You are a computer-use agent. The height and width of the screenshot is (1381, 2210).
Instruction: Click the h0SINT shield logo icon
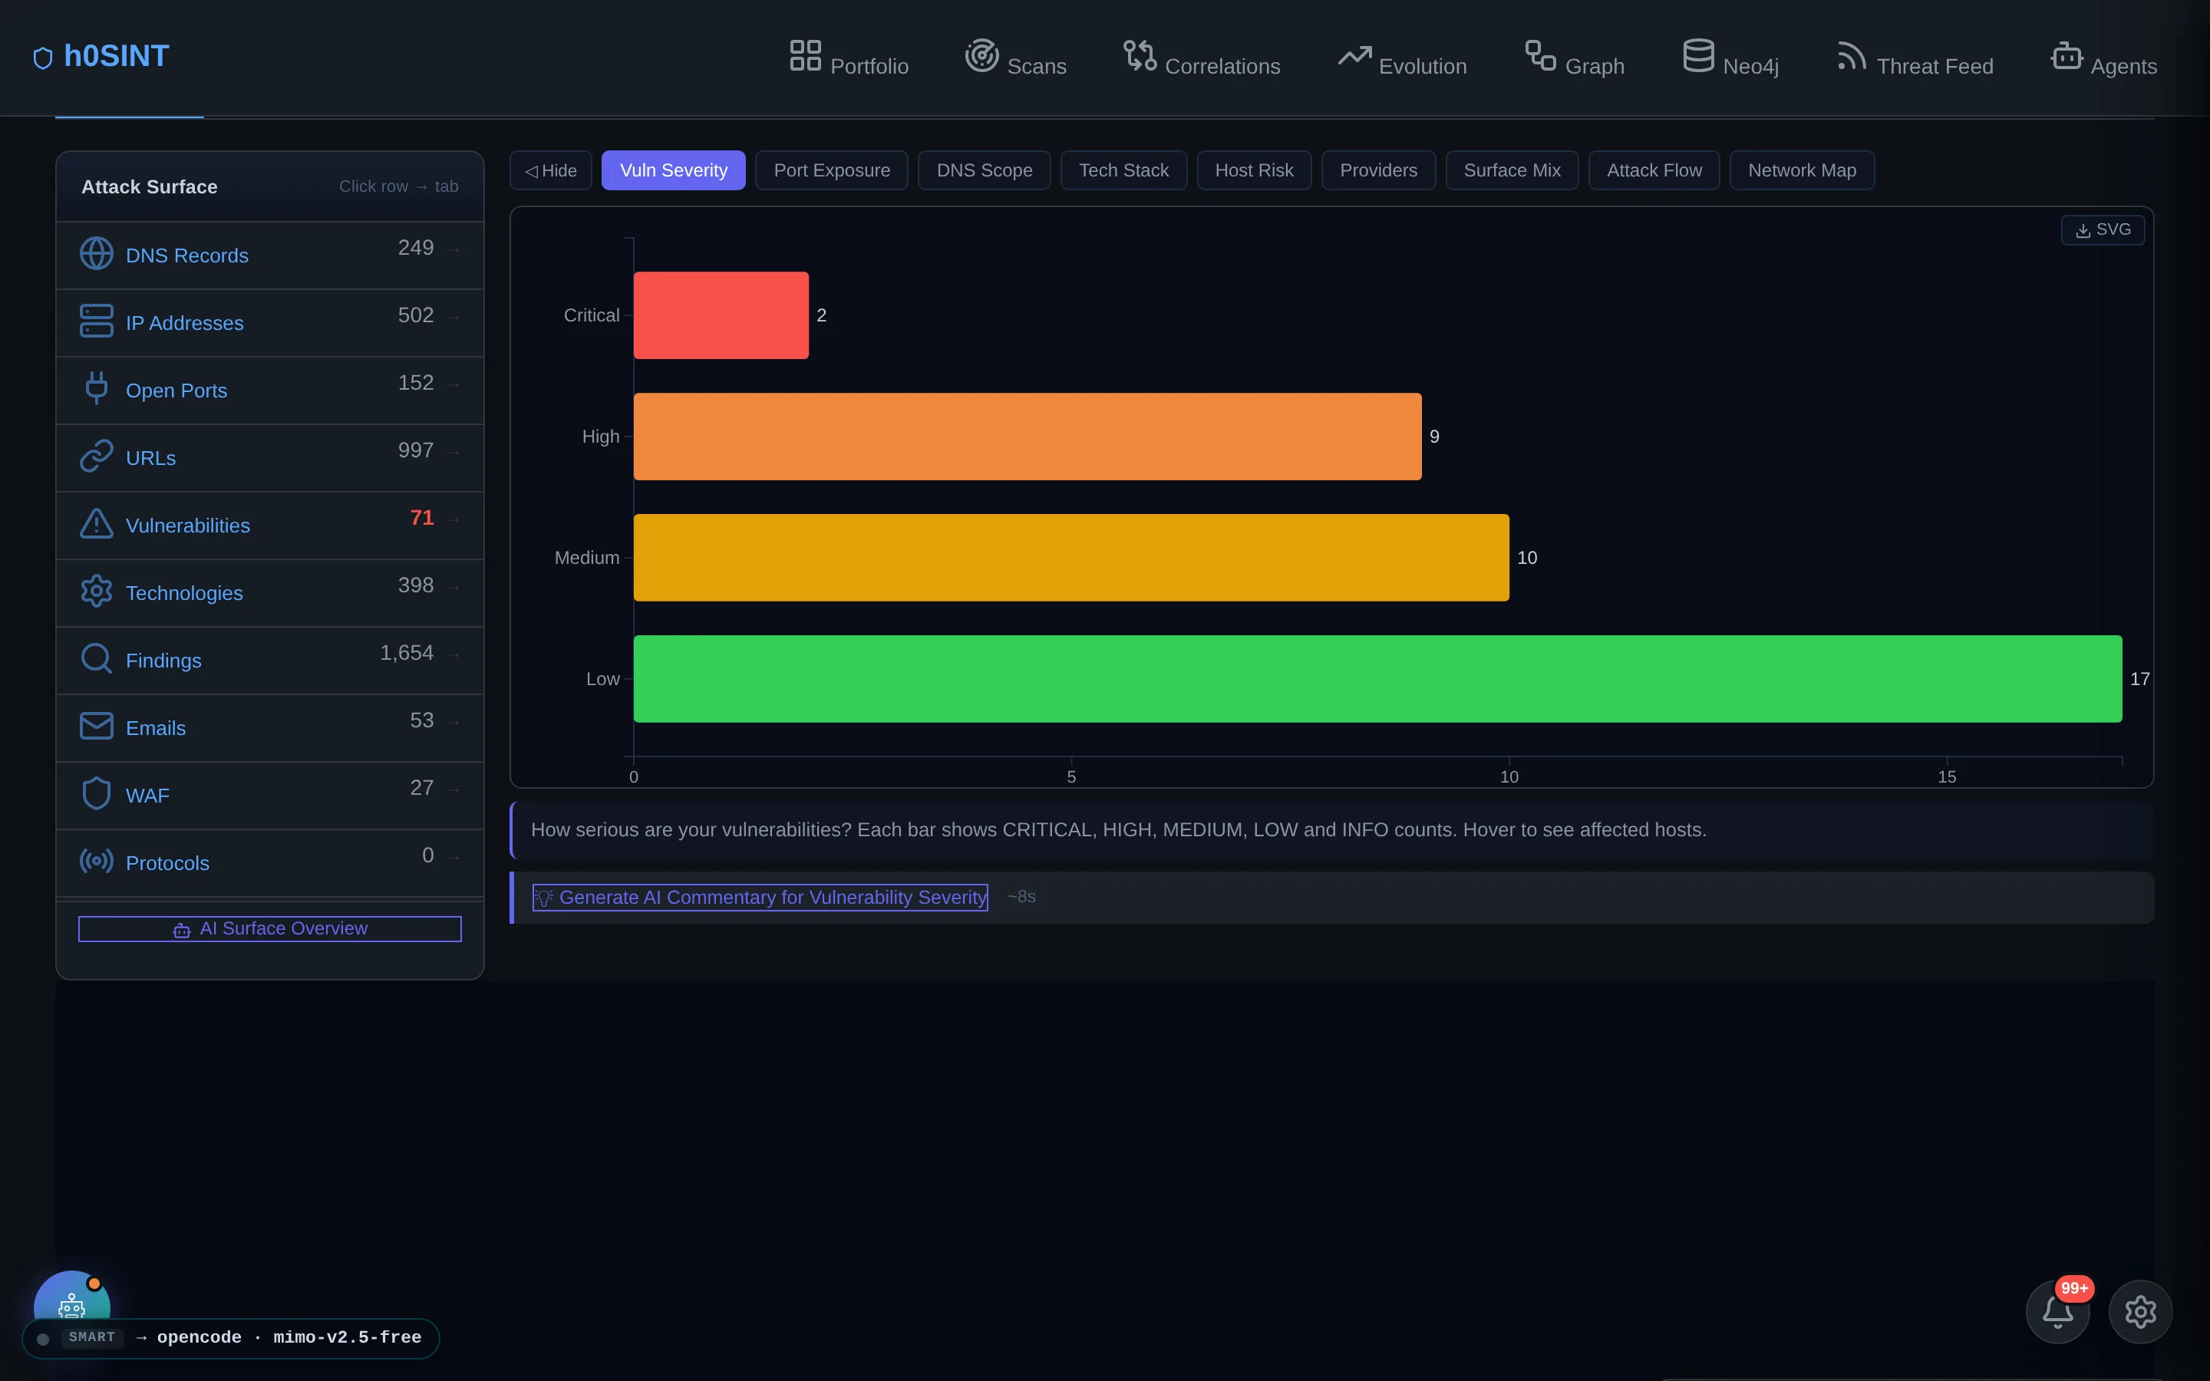click(x=43, y=58)
